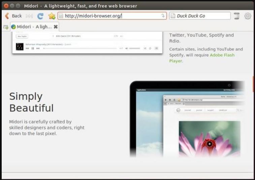Click the greyed-out next page icon
This screenshot has width=255, height=180.
29,16
